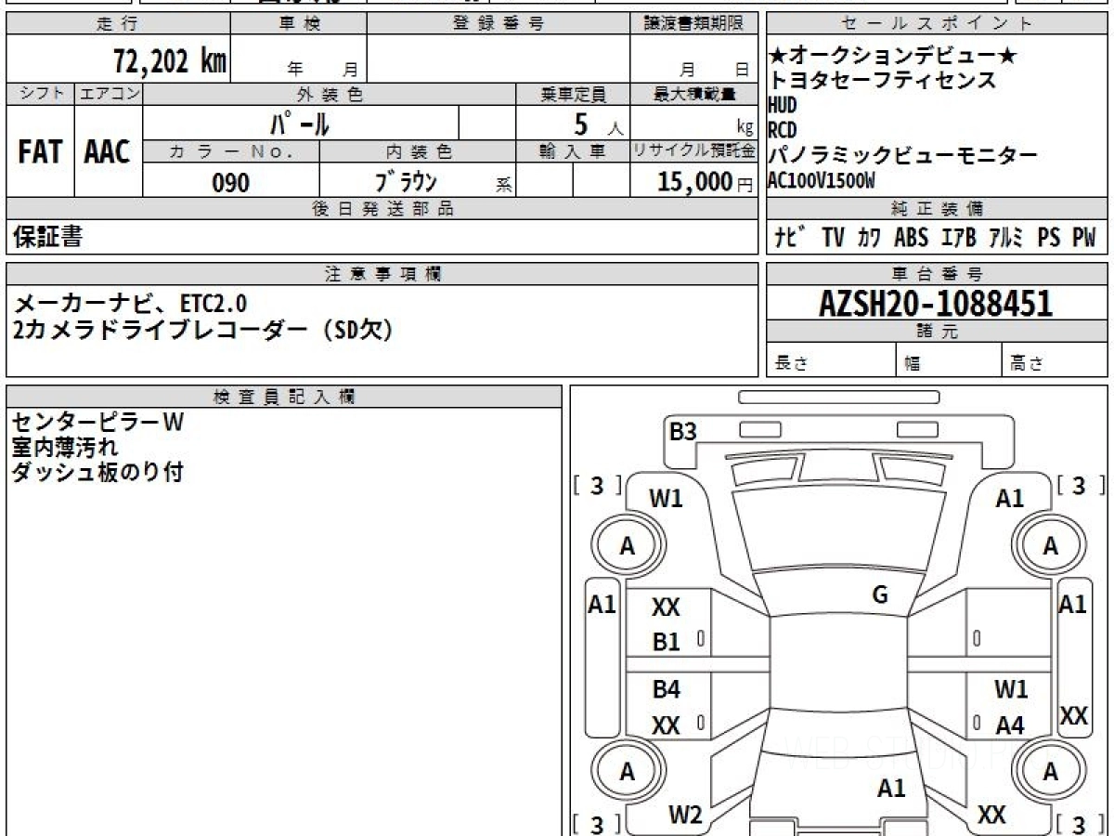Screen dimensions: 1114x836
Task: Select the カラーNo. header
Action: (231, 150)
